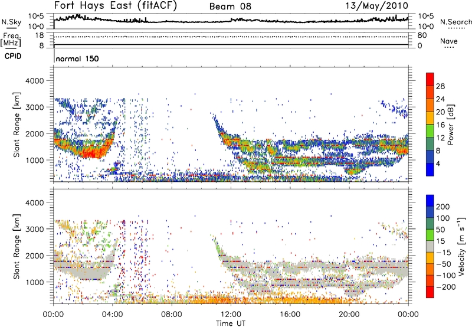Click the red bottom segment of Velocity colorbar

(x=430, y=292)
